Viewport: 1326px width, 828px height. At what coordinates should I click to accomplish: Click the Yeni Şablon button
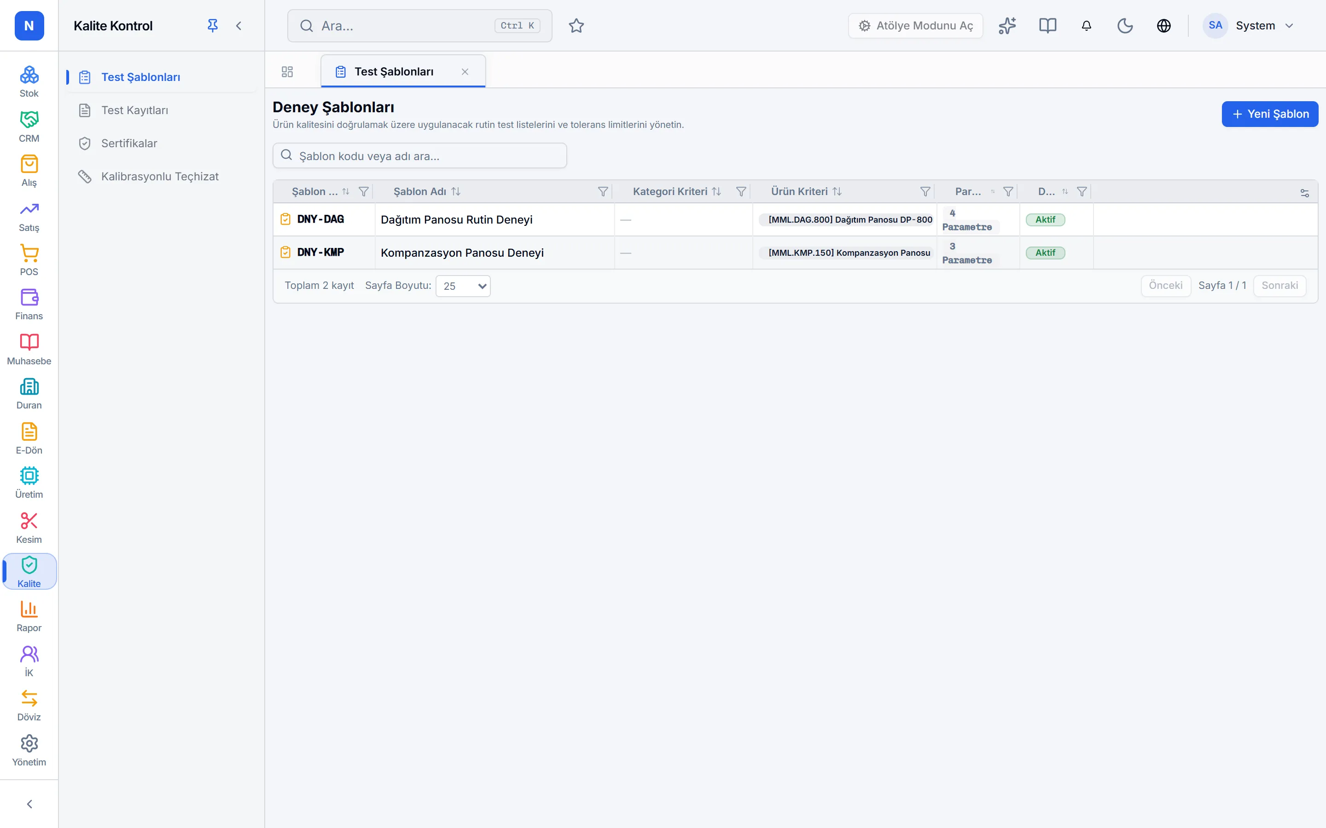click(1269, 114)
